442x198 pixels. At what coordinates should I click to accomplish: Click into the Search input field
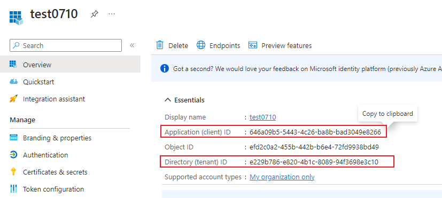coord(66,45)
